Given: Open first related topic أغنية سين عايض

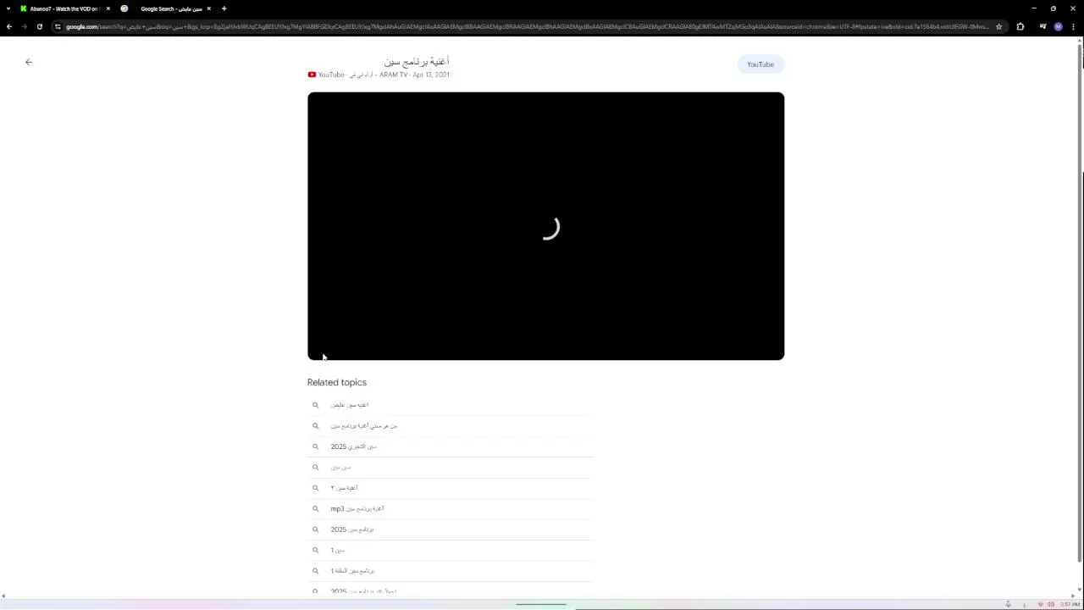Looking at the screenshot, I should tap(451, 405).
